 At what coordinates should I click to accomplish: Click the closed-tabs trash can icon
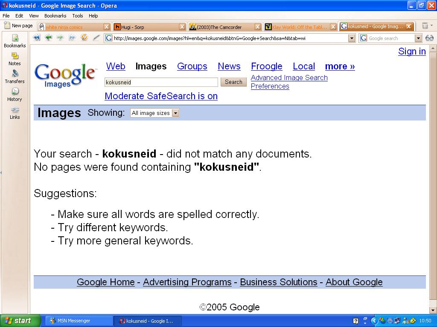pos(425,26)
